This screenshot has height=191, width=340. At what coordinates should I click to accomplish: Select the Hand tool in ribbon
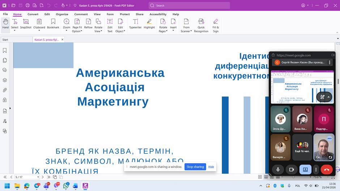coord(5,24)
